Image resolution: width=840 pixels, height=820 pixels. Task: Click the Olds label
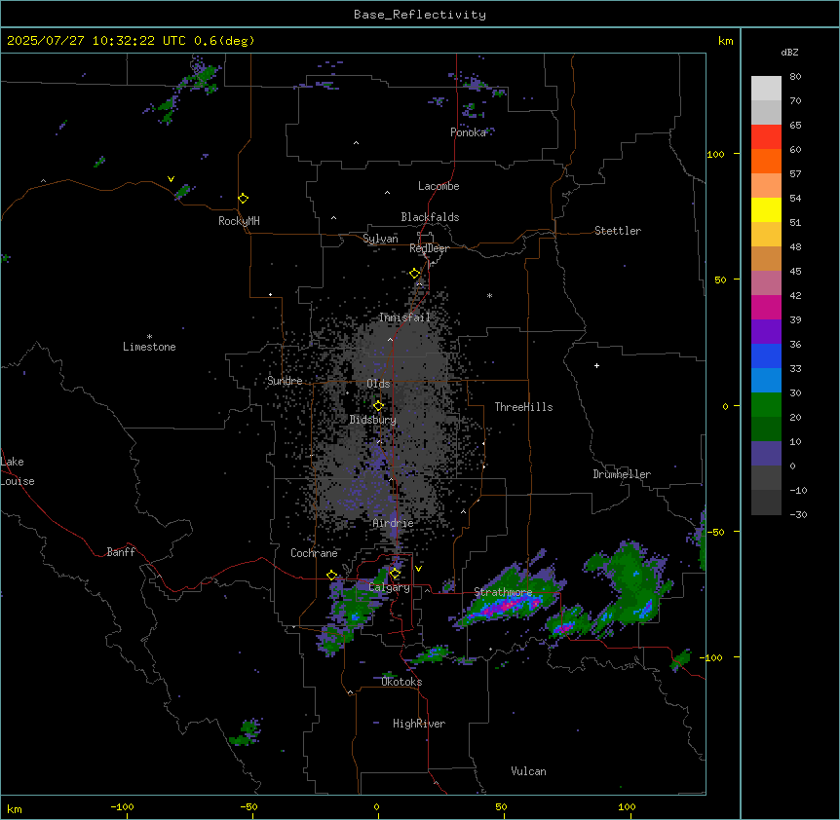pos(378,384)
